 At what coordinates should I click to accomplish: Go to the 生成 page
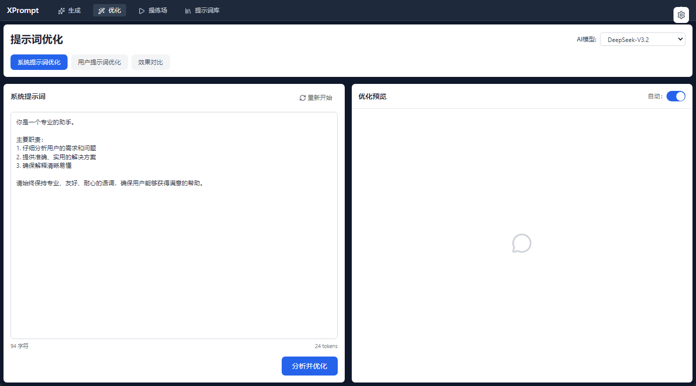pos(69,10)
